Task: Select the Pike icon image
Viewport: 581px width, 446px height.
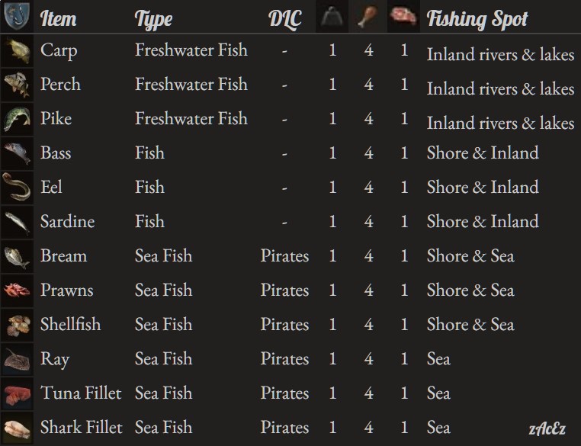Action: (x=17, y=119)
